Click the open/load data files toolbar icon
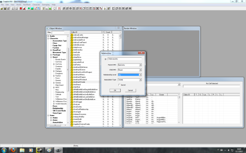The image size is (246, 153). (2, 8)
